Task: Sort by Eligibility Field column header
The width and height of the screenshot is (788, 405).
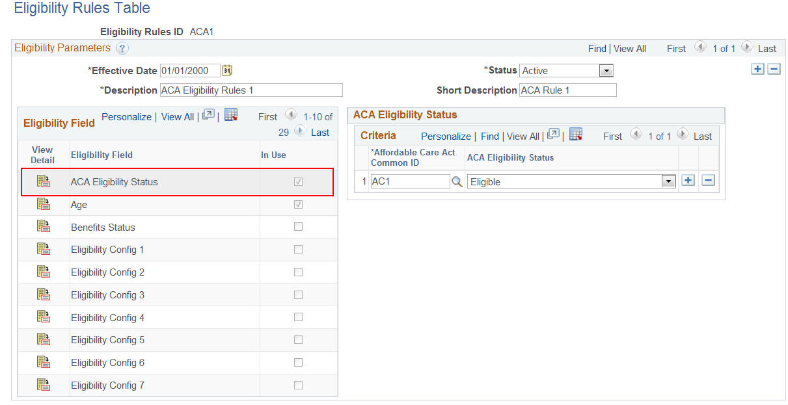Action: point(102,155)
